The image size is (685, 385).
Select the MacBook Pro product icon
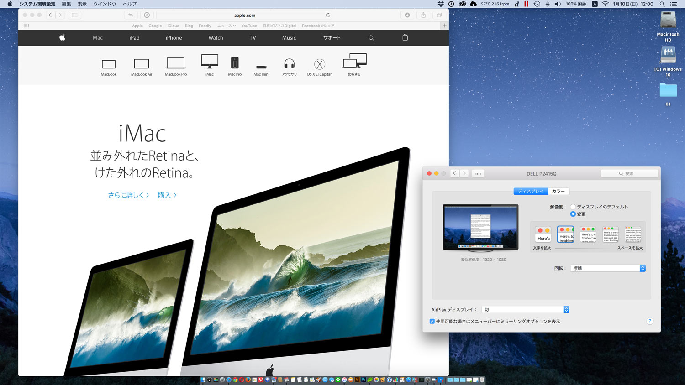[176, 63]
